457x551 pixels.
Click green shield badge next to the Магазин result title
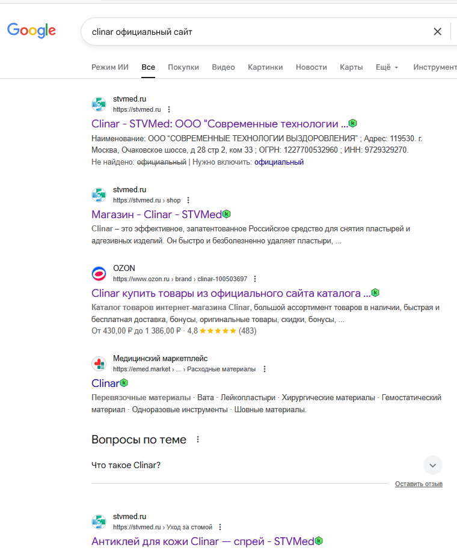pyautogui.click(x=227, y=214)
